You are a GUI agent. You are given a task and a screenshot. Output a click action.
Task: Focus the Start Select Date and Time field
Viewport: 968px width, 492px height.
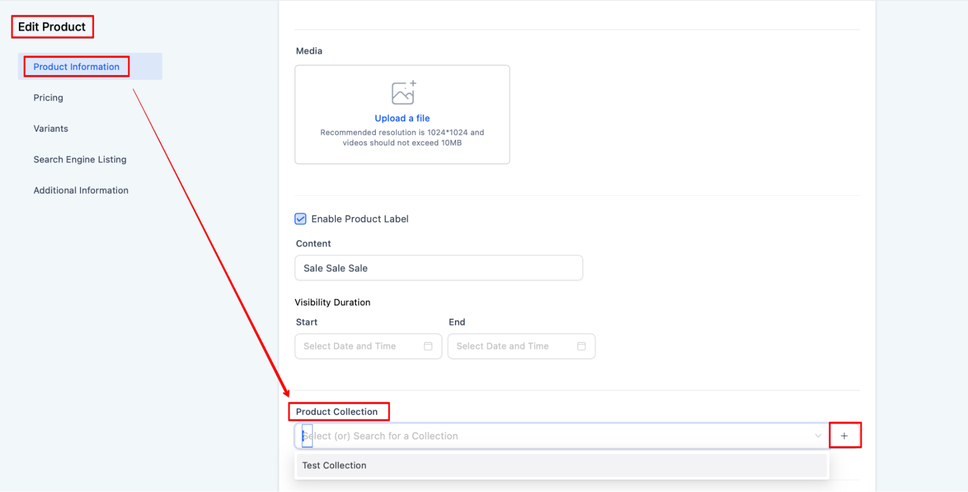tap(358, 346)
